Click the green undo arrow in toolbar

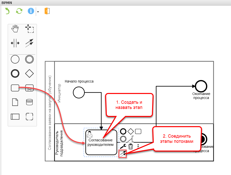(x=7, y=11)
